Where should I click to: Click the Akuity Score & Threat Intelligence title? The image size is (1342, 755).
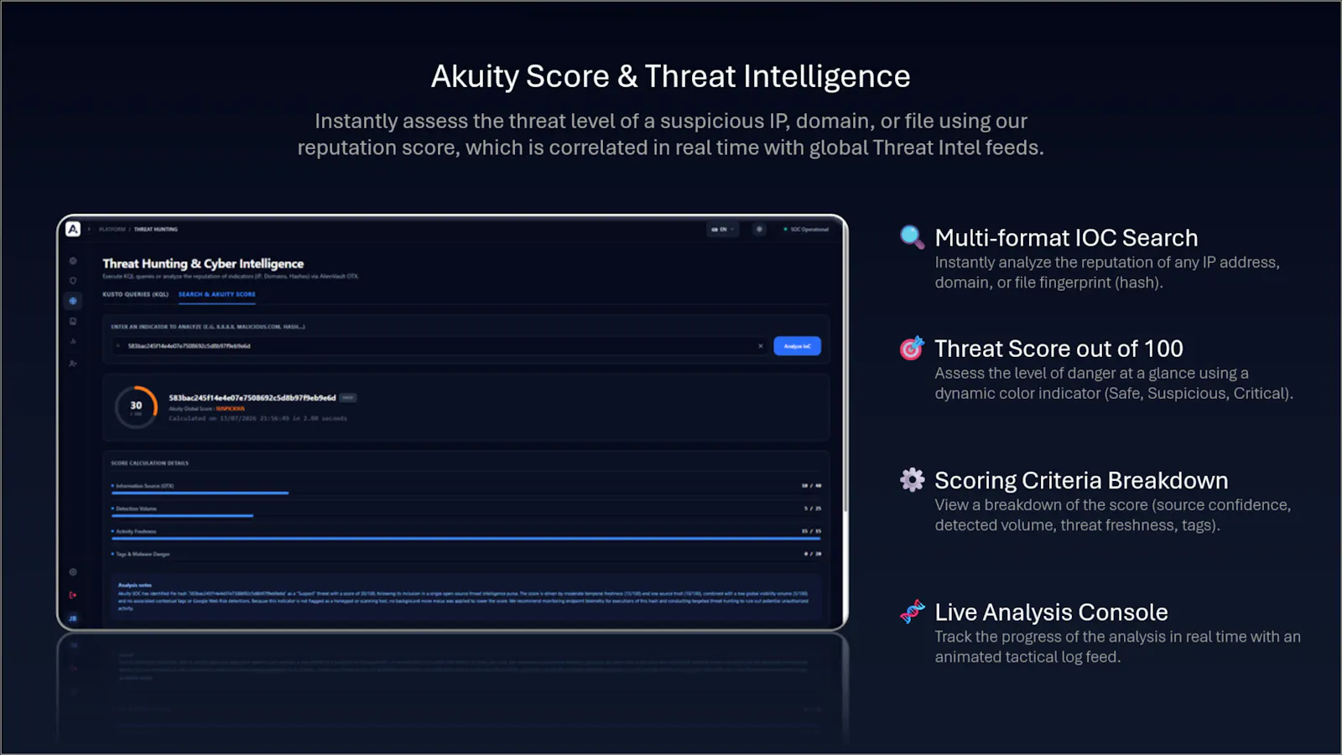pyautogui.click(x=670, y=76)
